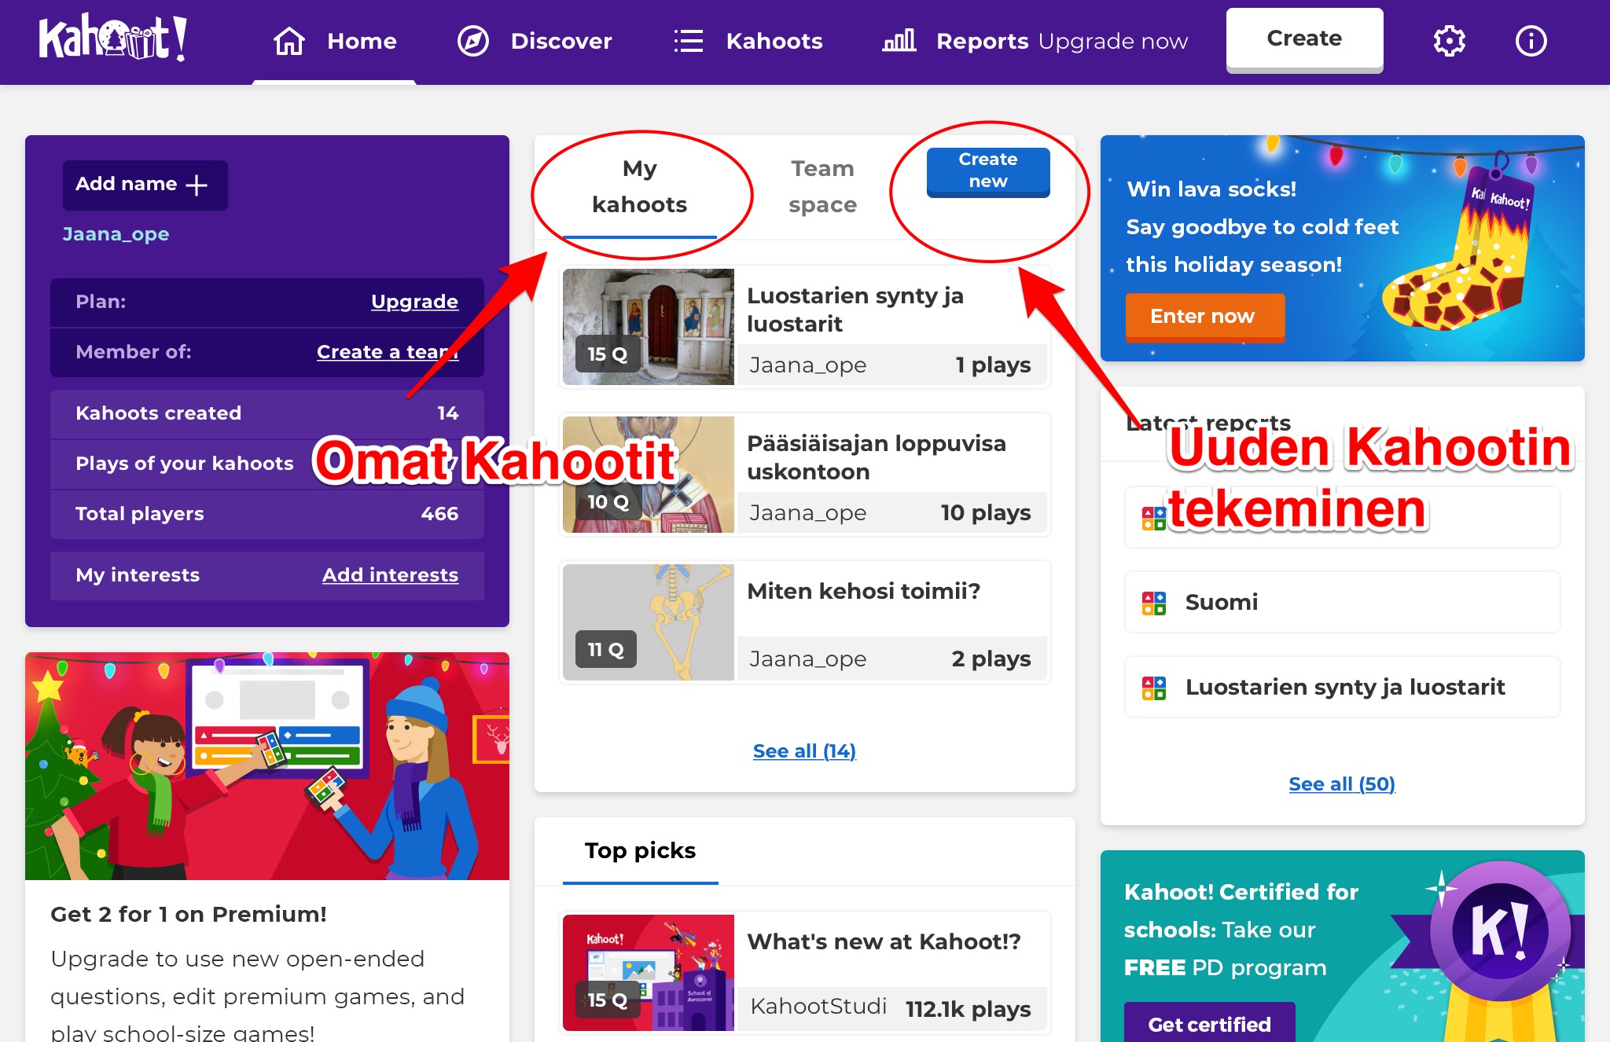The height and width of the screenshot is (1042, 1610).
Task: Click the Home house icon
Action: pyautogui.click(x=289, y=41)
